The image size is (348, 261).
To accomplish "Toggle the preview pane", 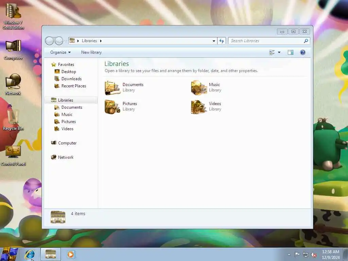I will (291, 52).
